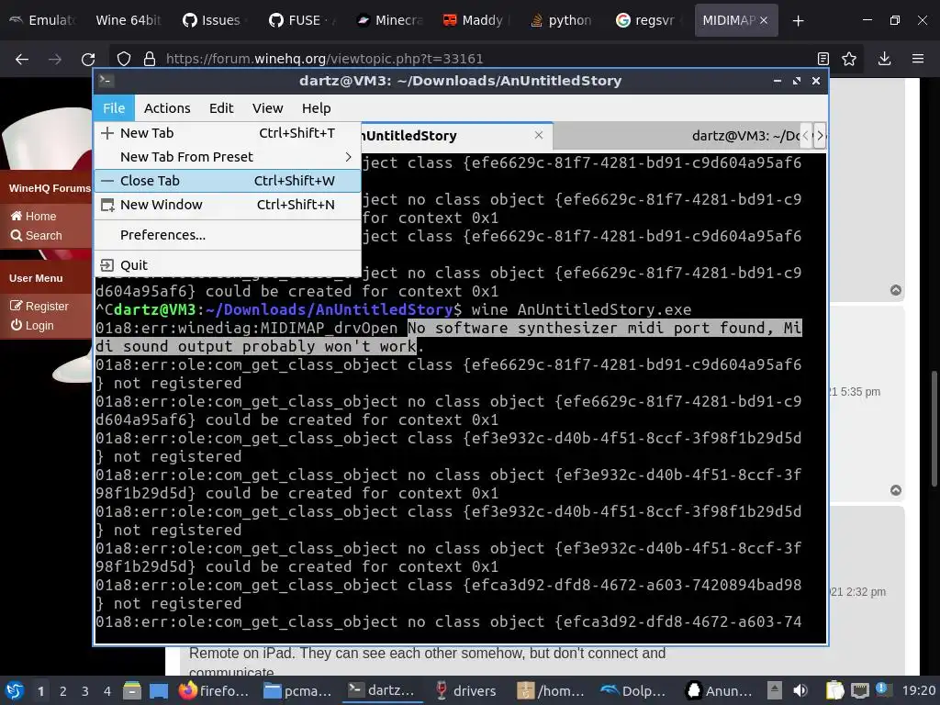Open a new browser tab
Screen dimensions: 940x705
coord(798,21)
